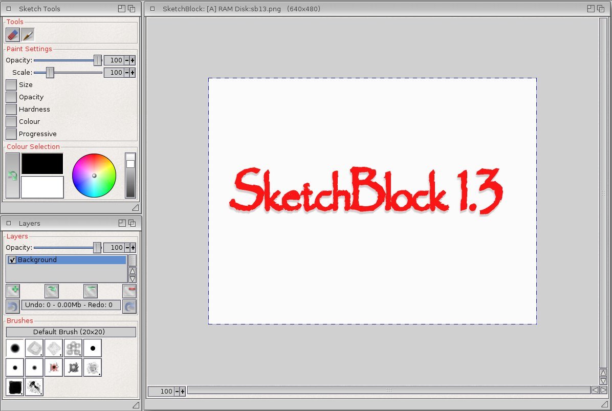
Task: Select the Paintbrush tool
Action: pos(28,35)
